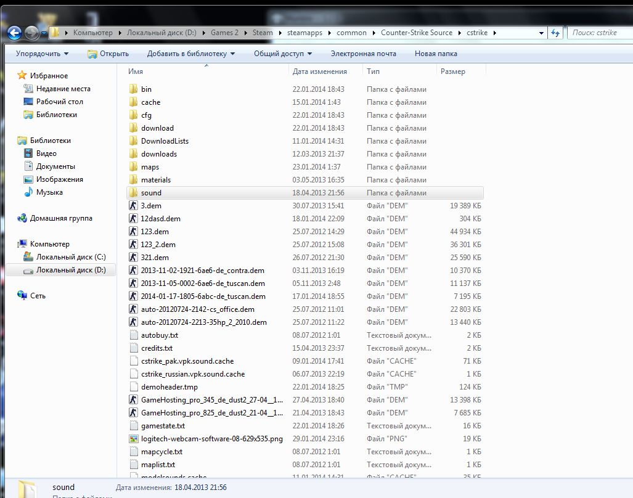This screenshot has height=498, width=633.
Task: Select the demoheader.tmp file icon
Action: point(134,386)
